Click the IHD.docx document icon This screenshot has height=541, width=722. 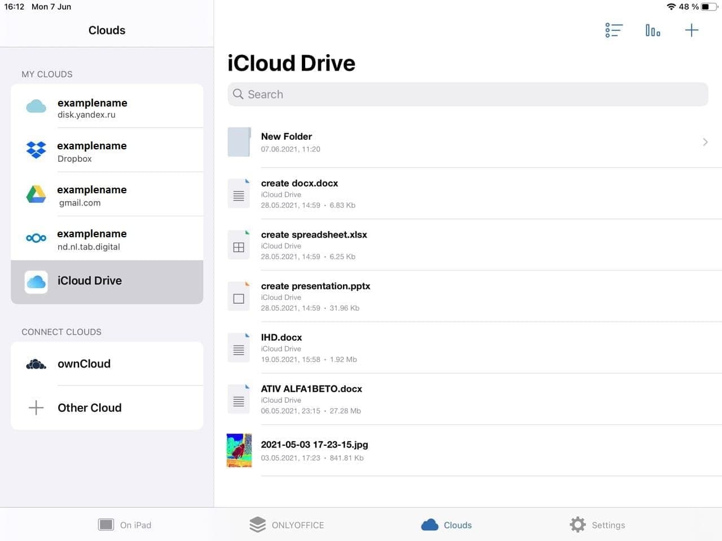pos(239,347)
